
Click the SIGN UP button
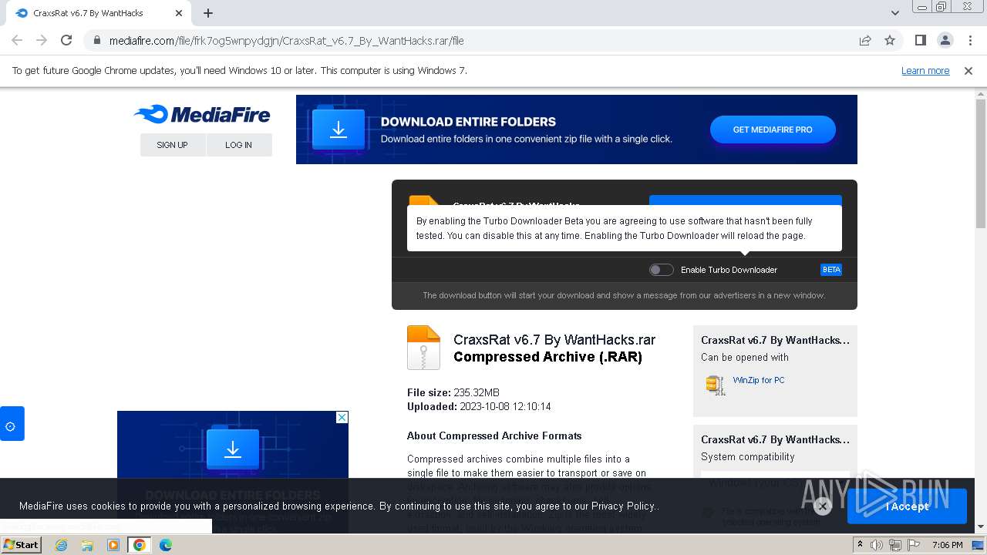click(172, 145)
